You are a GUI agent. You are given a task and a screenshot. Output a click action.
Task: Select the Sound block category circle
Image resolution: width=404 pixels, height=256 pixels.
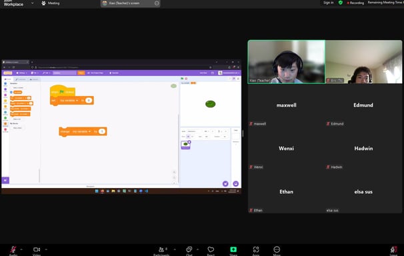point(5,95)
